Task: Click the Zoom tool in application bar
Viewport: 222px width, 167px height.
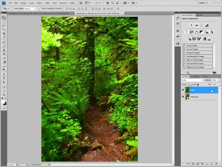Action: coord(112,3)
